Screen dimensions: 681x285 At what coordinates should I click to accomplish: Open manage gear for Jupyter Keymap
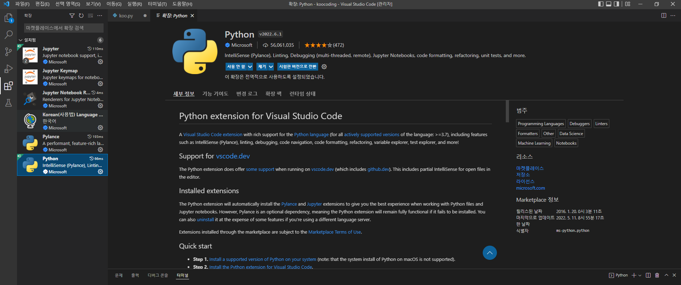100,84
